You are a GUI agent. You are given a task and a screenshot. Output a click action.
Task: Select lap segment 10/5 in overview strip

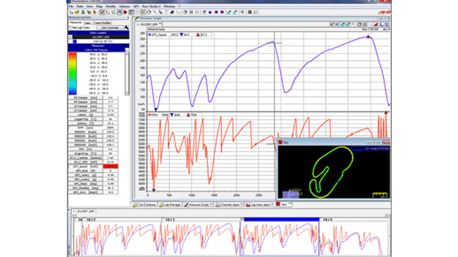pyautogui.click(x=354, y=220)
